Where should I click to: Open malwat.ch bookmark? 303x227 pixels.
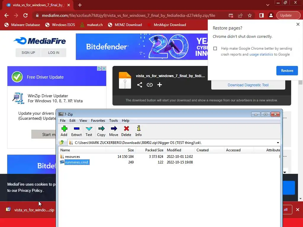coord(91,25)
